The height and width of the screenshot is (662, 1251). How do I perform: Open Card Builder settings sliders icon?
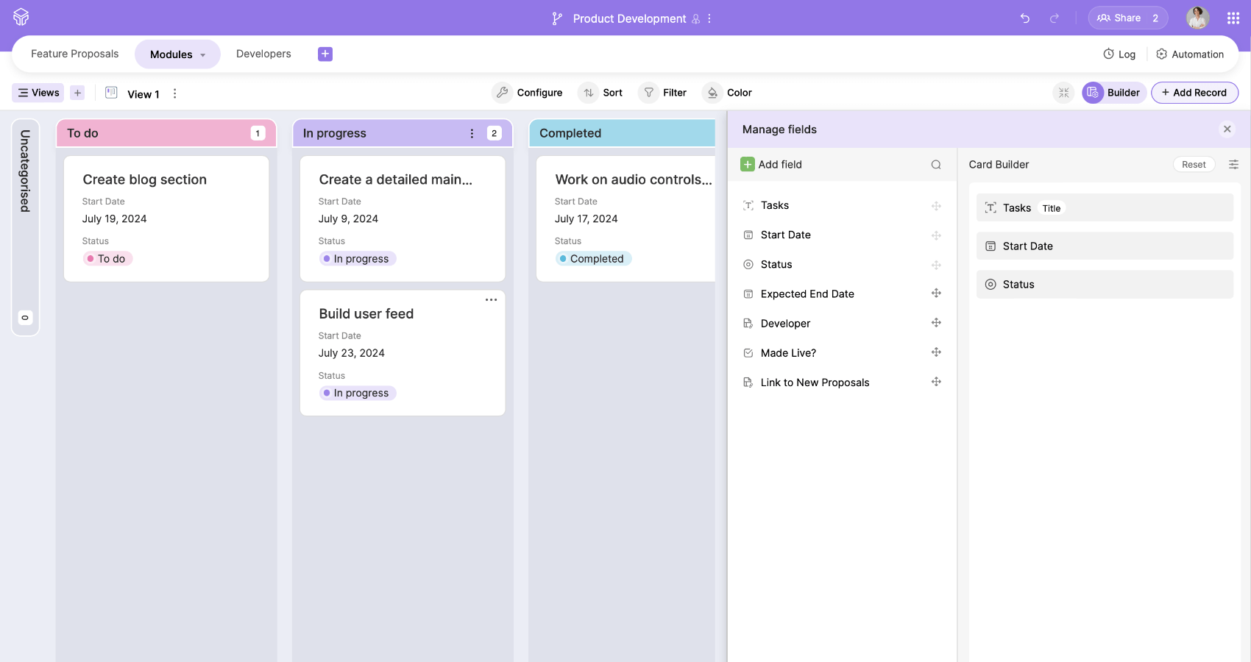coord(1234,164)
